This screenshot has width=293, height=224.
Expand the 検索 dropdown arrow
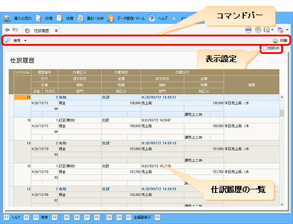point(25,40)
